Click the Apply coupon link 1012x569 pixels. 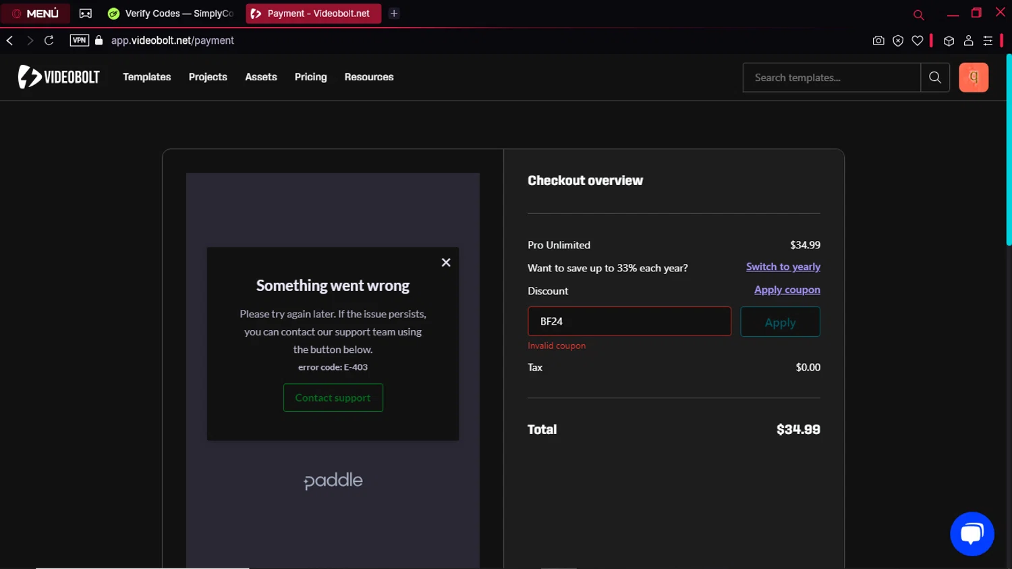pyautogui.click(x=787, y=290)
